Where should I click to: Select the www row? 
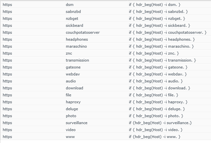click(x=105, y=137)
